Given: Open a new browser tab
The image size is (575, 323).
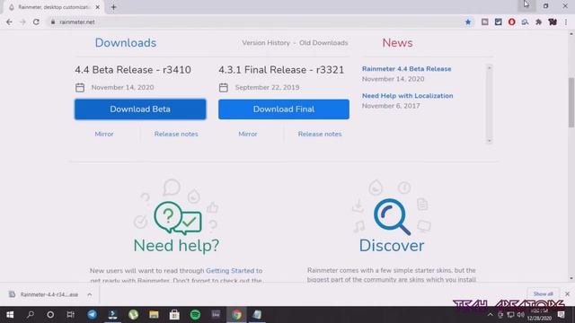Looking at the screenshot, I should pyautogui.click(x=114, y=7).
